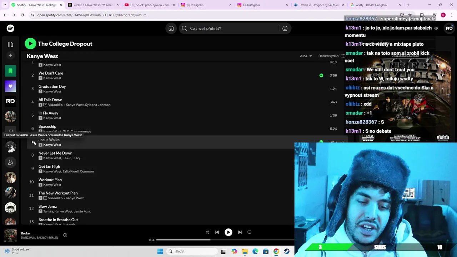Toggle saved checkmark on Jesus Walks

[x=321, y=142]
